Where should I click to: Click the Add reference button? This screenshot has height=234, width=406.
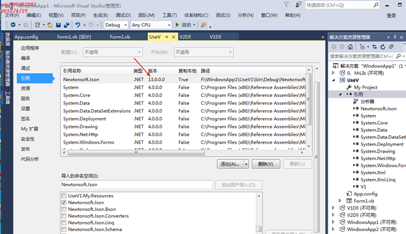[230, 164]
